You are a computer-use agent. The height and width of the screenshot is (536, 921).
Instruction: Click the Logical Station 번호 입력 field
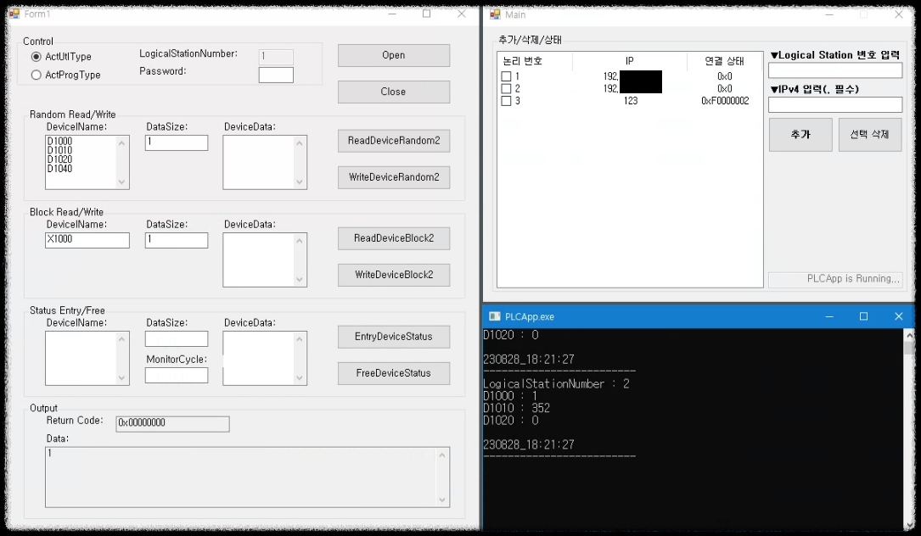point(835,70)
